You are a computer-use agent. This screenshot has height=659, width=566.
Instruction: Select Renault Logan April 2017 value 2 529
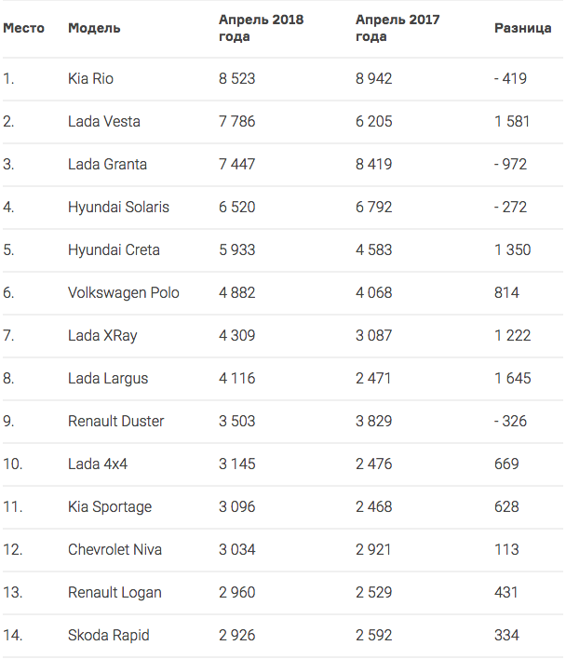click(374, 593)
